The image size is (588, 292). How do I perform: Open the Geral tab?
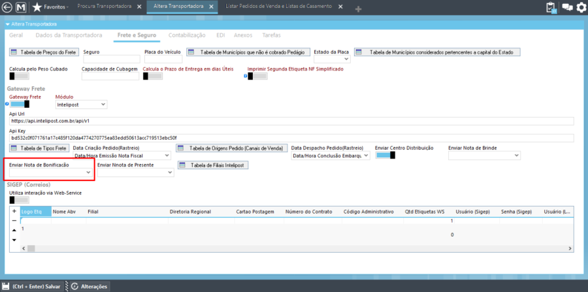coord(16,35)
